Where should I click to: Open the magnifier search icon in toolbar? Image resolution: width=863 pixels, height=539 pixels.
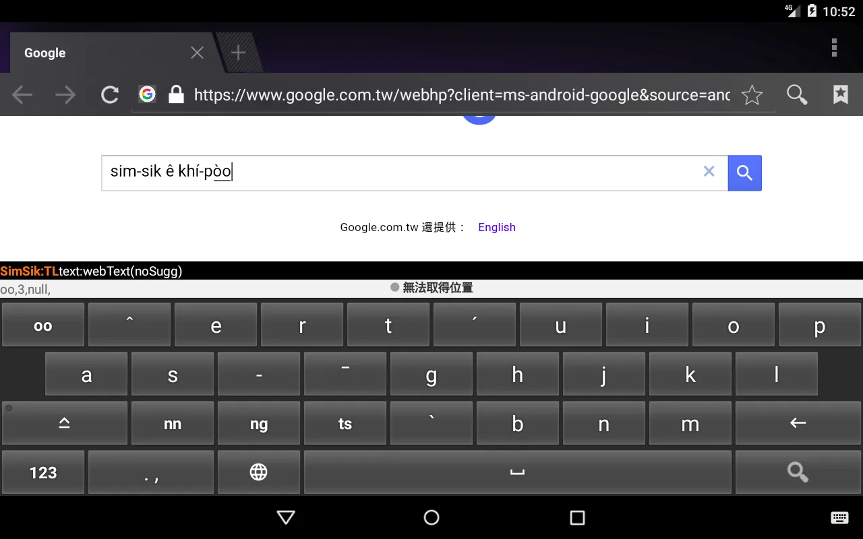tap(797, 95)
